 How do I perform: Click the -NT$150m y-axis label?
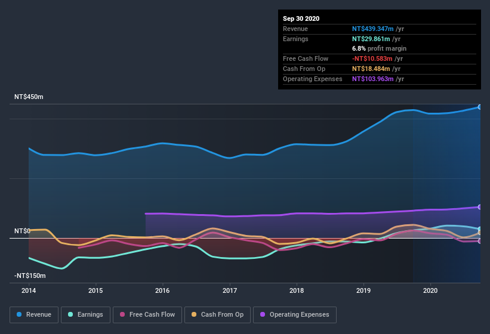click(x=30, y=276)
